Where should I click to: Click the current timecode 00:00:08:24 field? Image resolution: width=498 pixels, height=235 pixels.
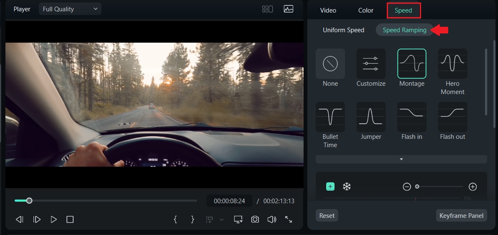[x=229, y=201]
